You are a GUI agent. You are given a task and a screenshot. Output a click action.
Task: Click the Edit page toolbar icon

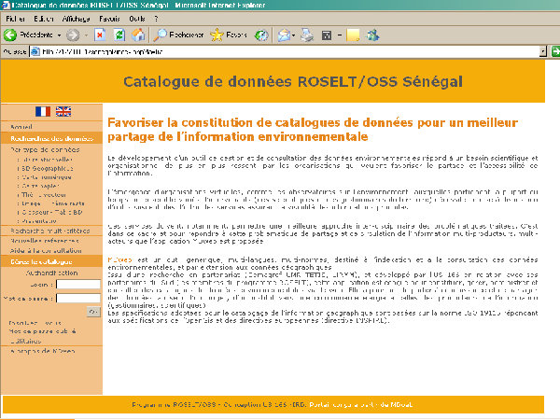coord(327,35)
